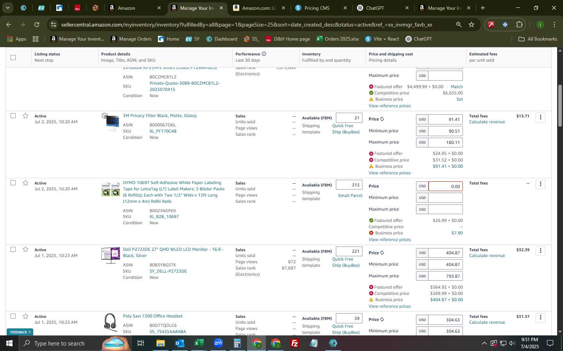Click price sync icon next to 91.41 price
The image size is (563, 351).
(382, 119)
